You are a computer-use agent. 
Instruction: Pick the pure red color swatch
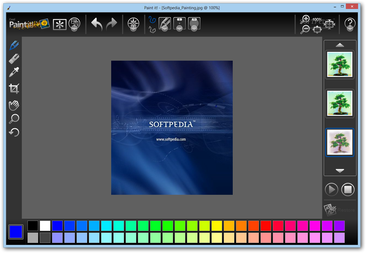(x=266, y=226)
